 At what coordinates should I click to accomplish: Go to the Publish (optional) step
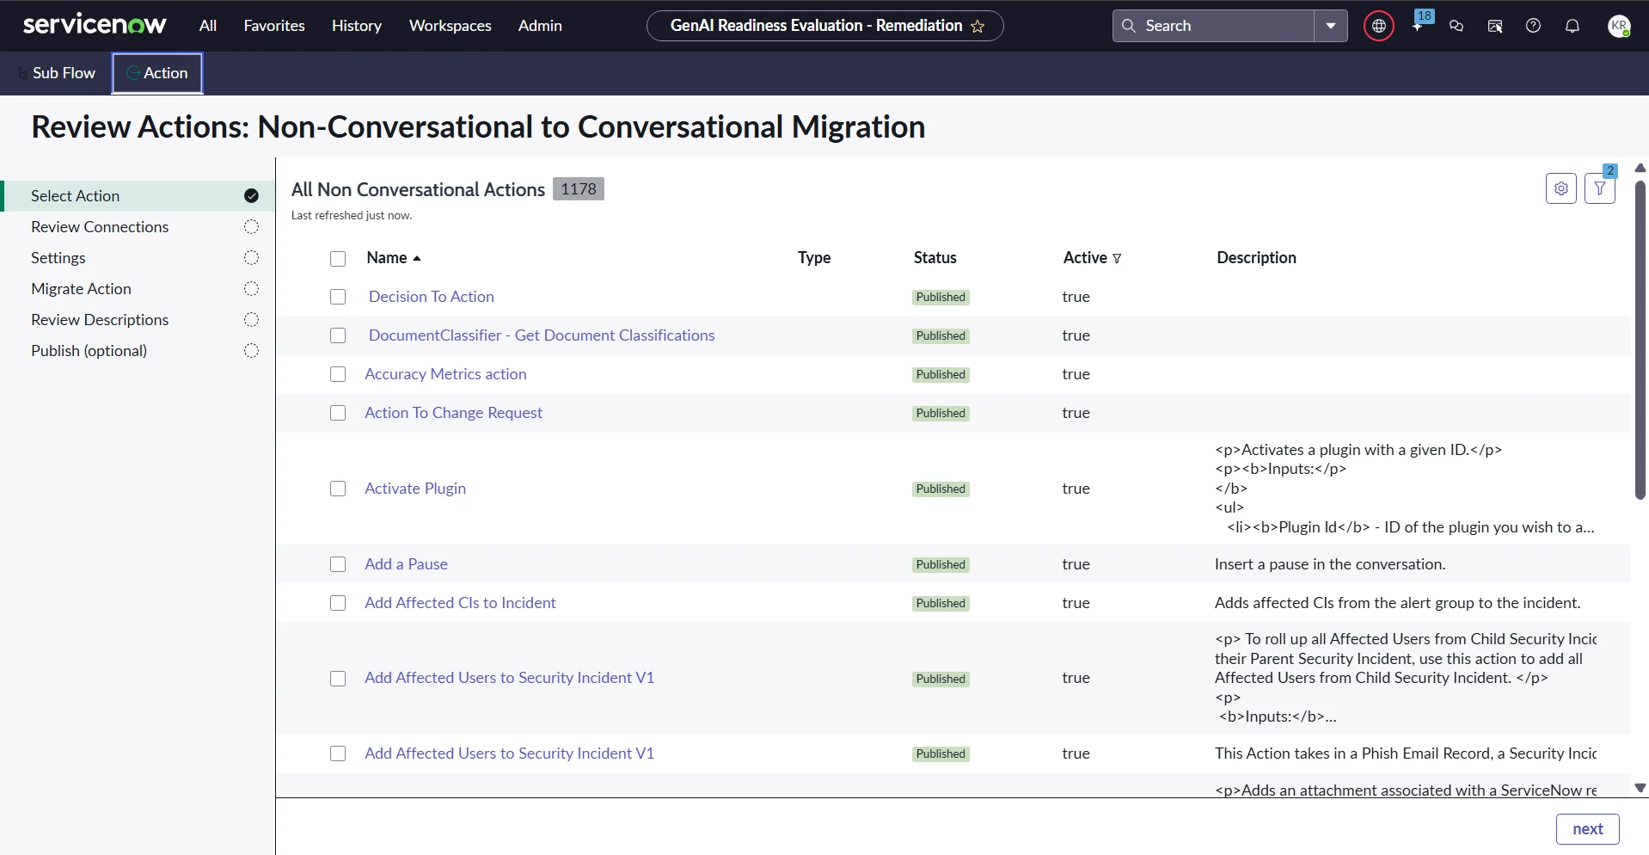coord(89,351)
